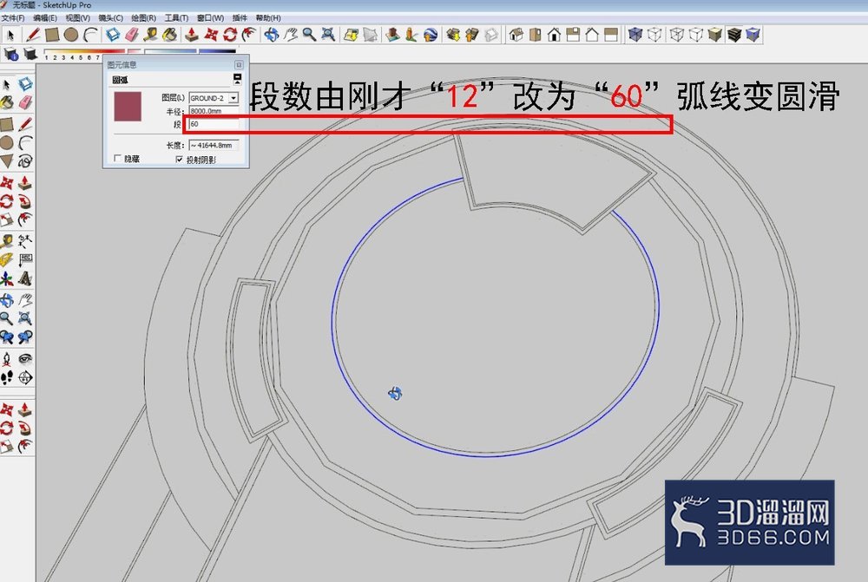868x582 pixels.
Task: Select the Look Around eye tool
Action: (25, 359)
